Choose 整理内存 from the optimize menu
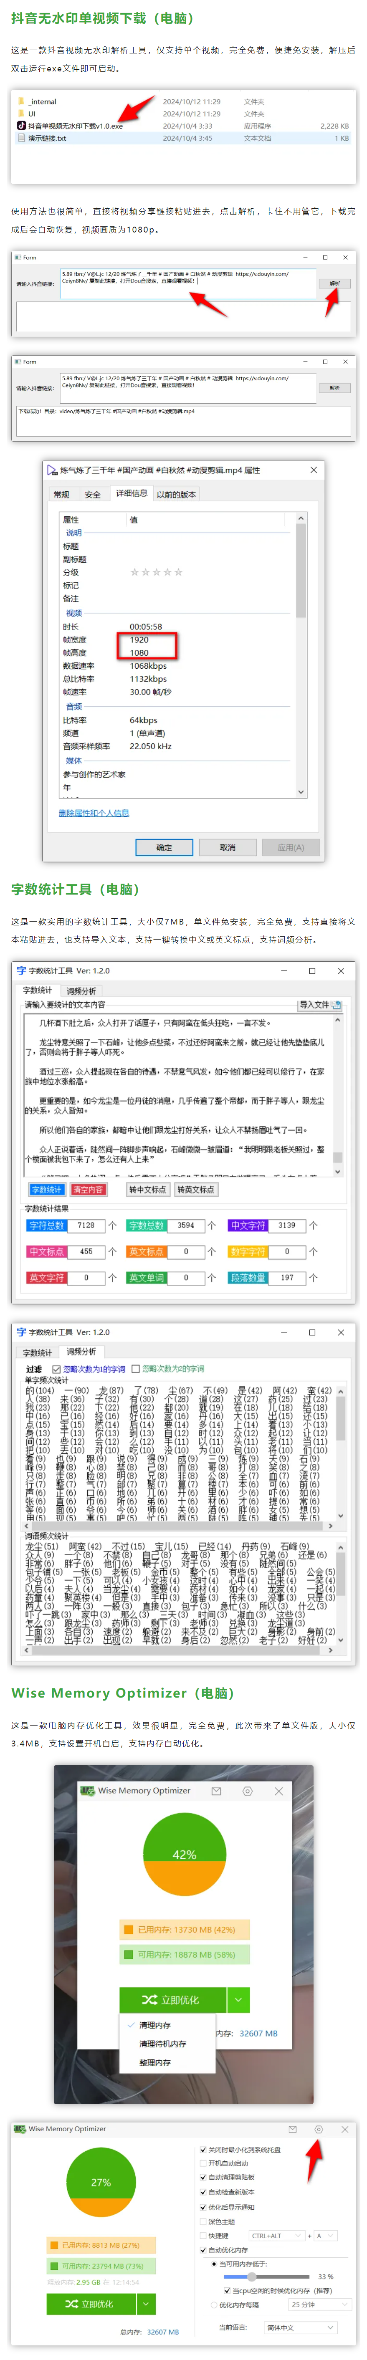367x2360 pixels. pyautogui.click(x=155, y=2063)
